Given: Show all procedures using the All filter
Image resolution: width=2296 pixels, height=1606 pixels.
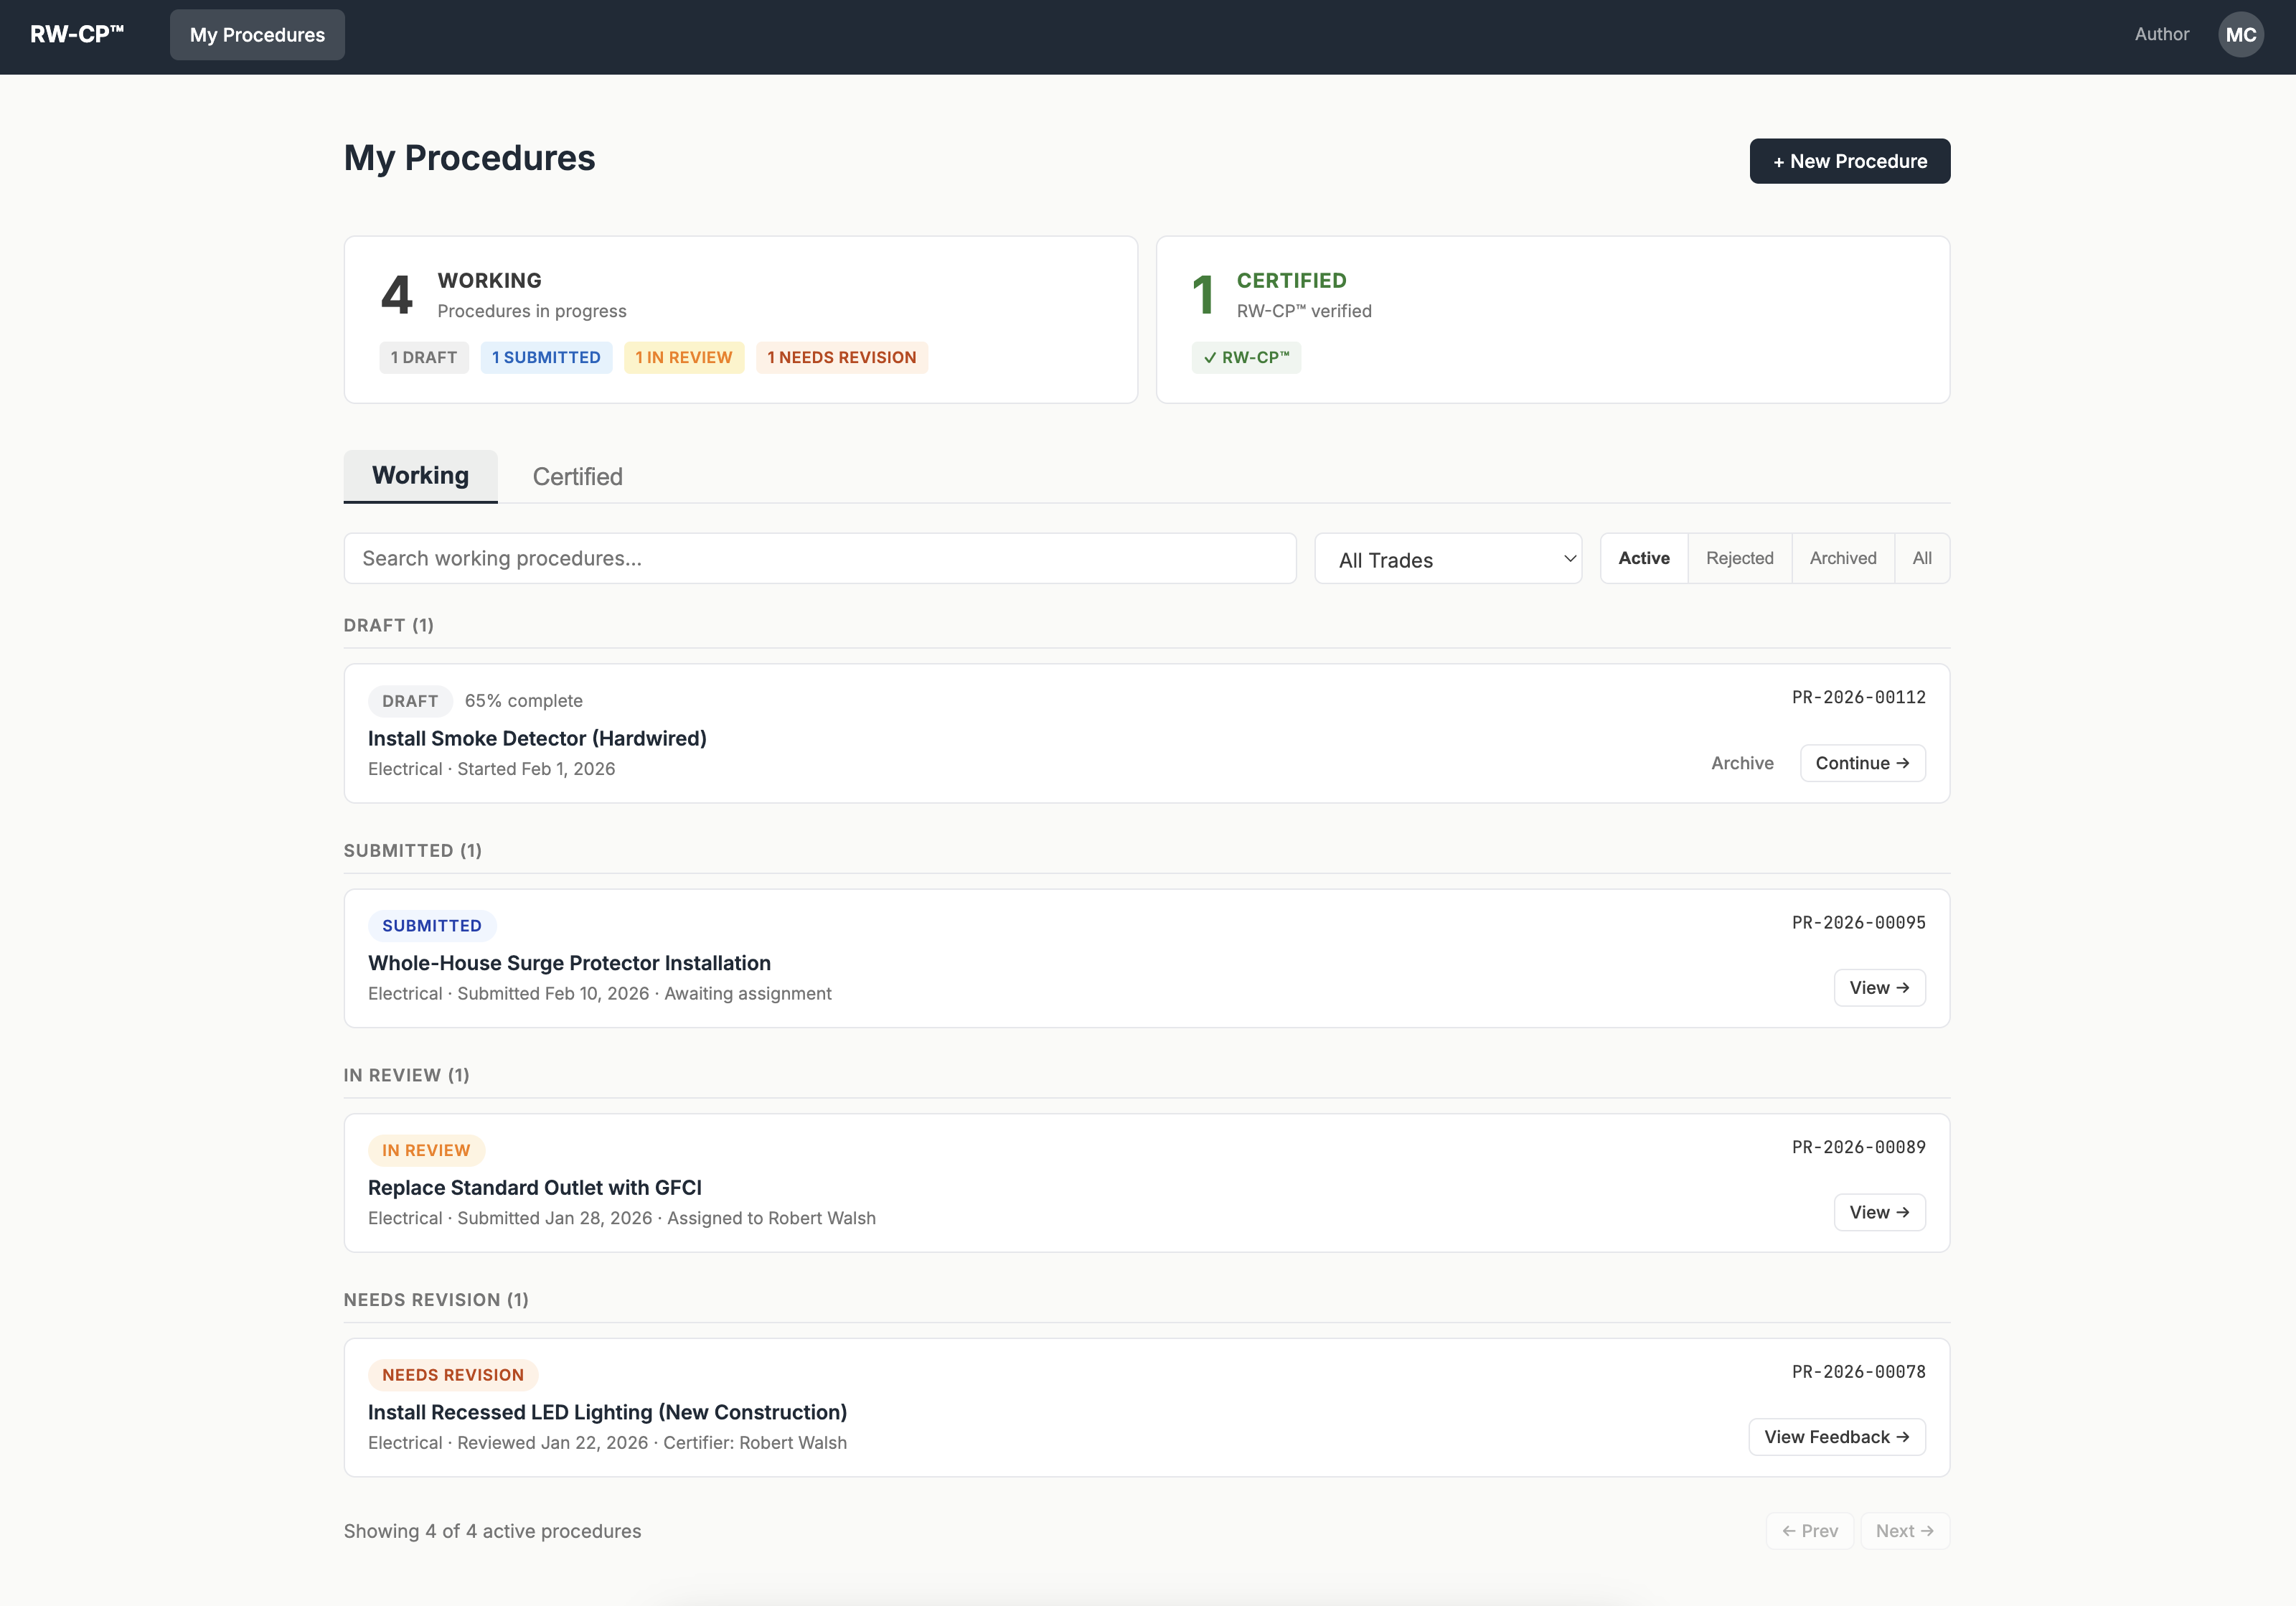Looking at the screenshot, I should point(1921,558).
